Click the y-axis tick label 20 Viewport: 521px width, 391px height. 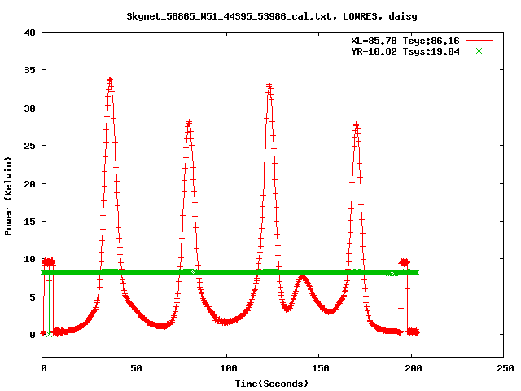coord(30,183)
